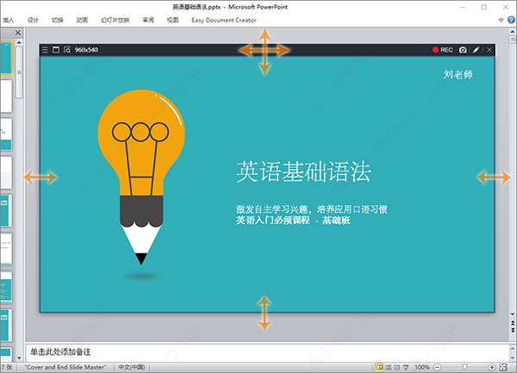Zoom out using the minus button
The width and height of the screenshot is (517, 373).
pos(438,367)
